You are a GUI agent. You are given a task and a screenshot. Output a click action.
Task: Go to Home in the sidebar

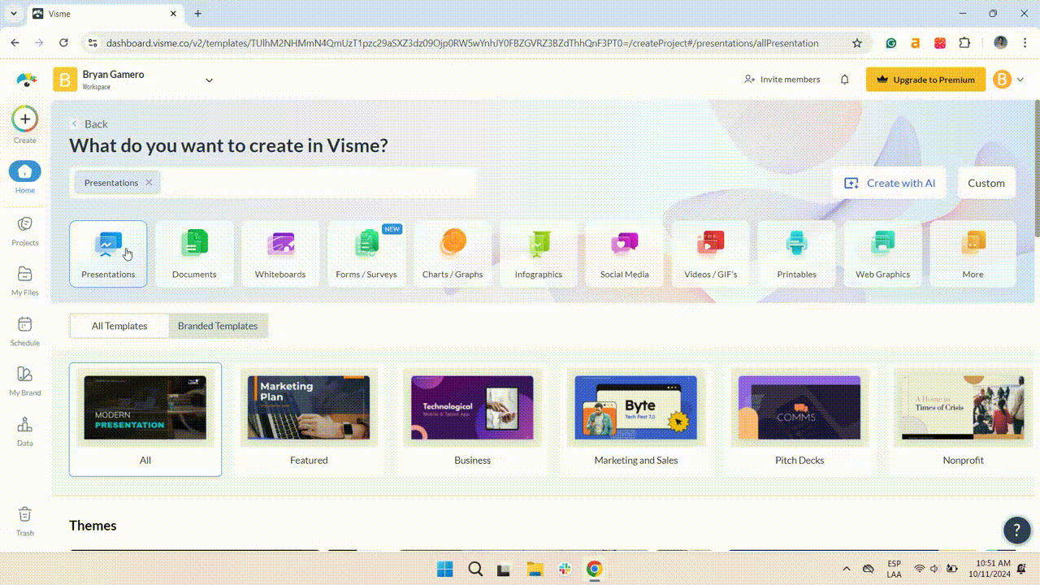[x=24, y=176]
